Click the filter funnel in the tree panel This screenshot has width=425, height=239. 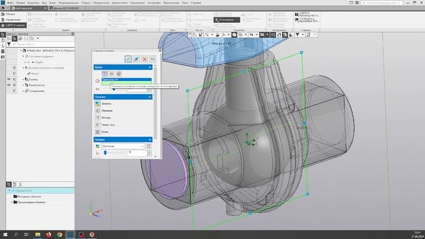pyautogui.click(x=9, y=44)
